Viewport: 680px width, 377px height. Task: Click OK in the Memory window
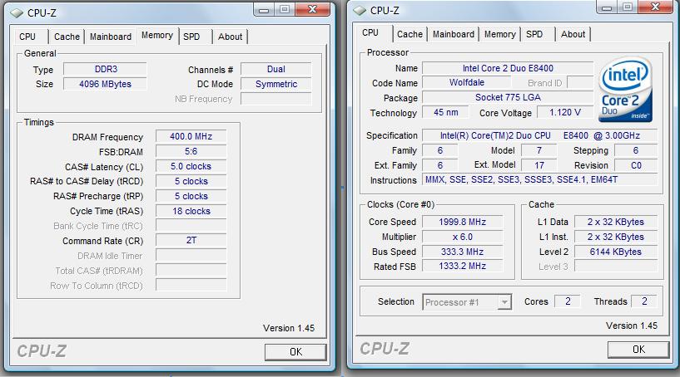tap(295, 352)
